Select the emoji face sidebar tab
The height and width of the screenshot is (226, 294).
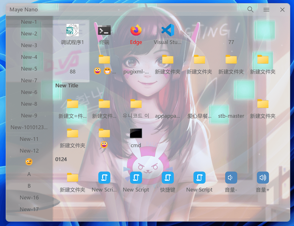point(29,162)
